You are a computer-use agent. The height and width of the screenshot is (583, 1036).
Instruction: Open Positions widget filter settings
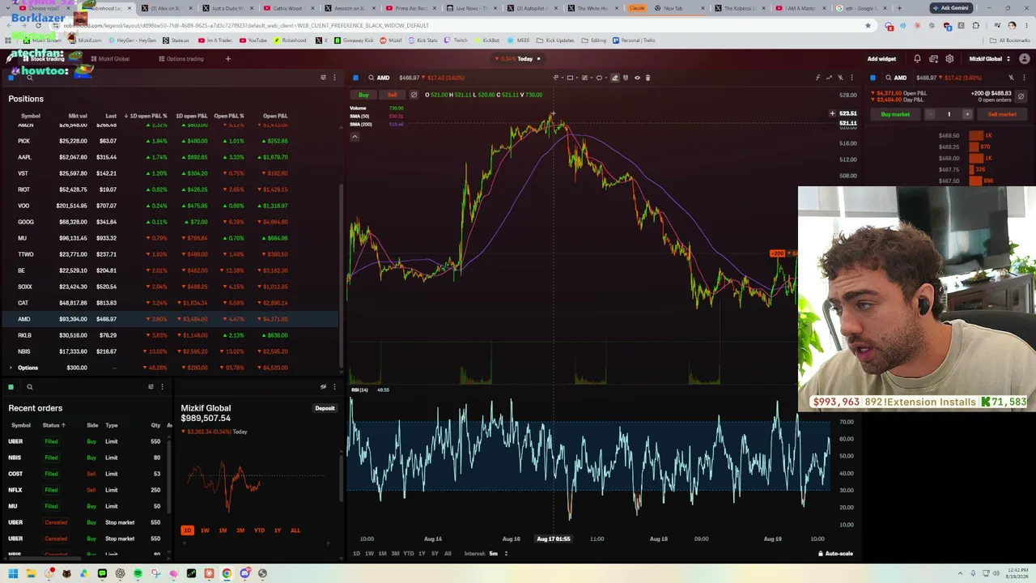[323, 78]
